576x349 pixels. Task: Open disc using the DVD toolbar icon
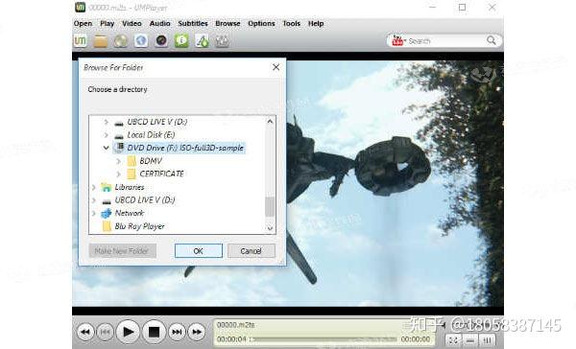pos(121,41)
